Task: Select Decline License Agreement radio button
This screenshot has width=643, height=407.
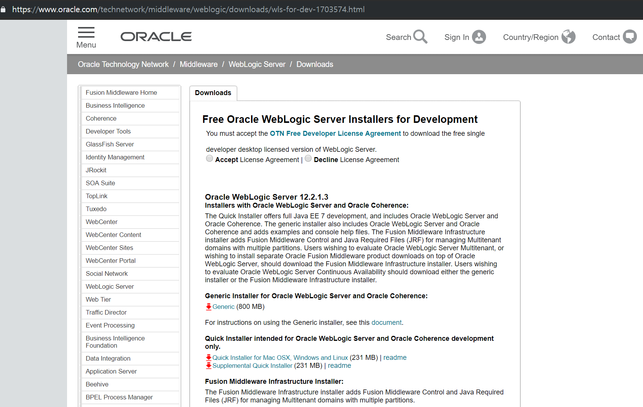Action: click(x=308, y=159)
